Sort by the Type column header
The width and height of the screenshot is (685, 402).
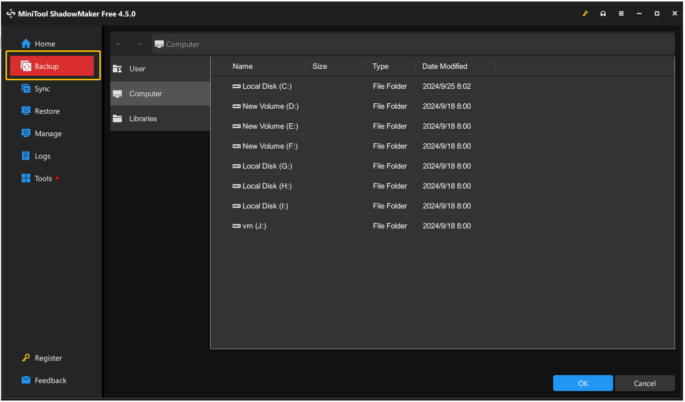click(x=380, y=66)
